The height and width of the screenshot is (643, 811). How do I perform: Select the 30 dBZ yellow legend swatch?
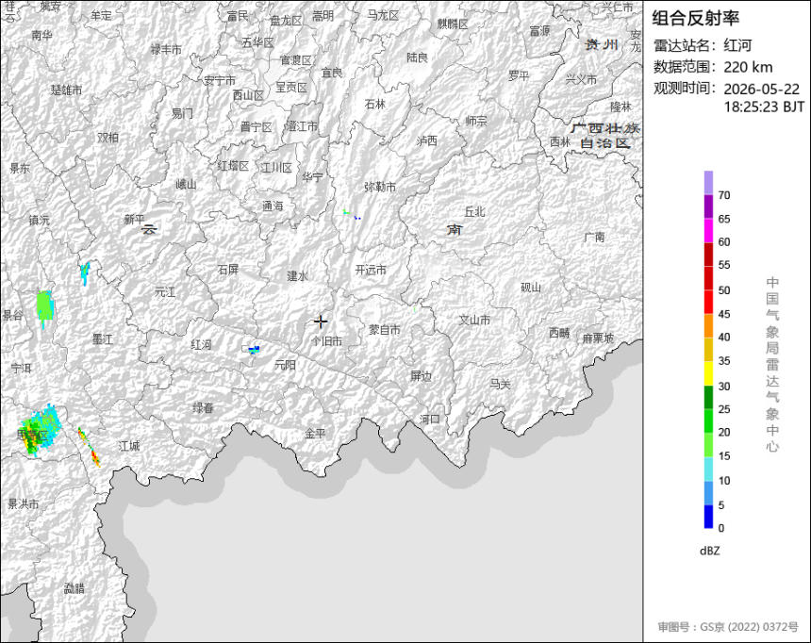point(708,373)
